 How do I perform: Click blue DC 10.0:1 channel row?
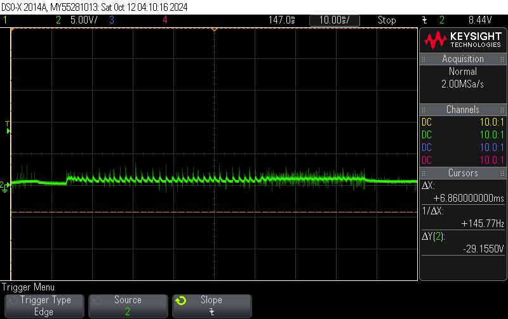tap(463, 147)
